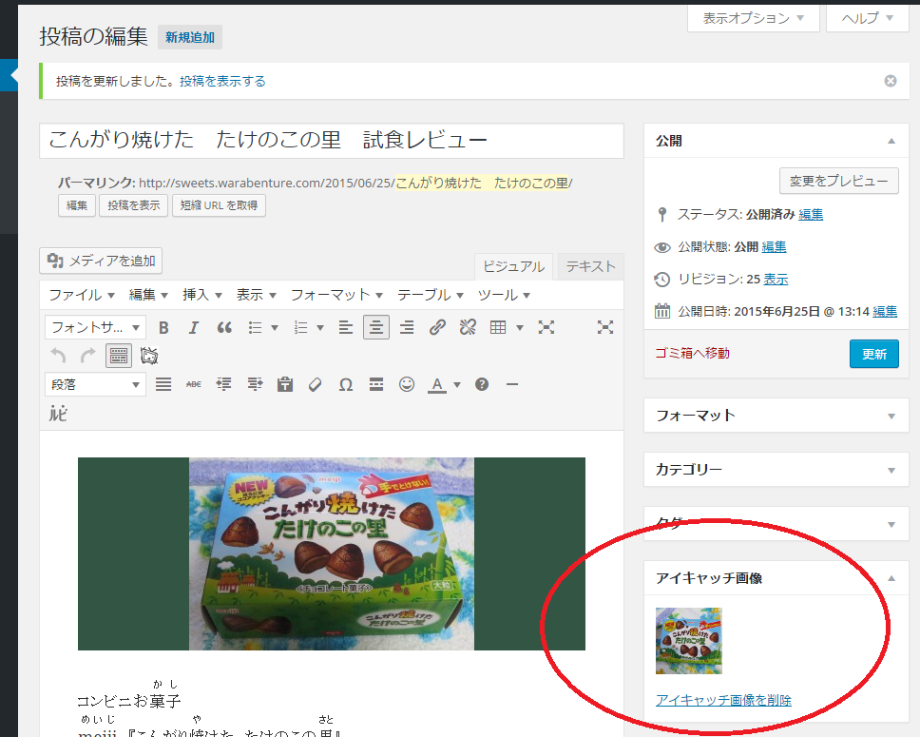The height and width of the screenshot is (737, 920).
Task: Insert a numbered list
Action: click(300, 328)
